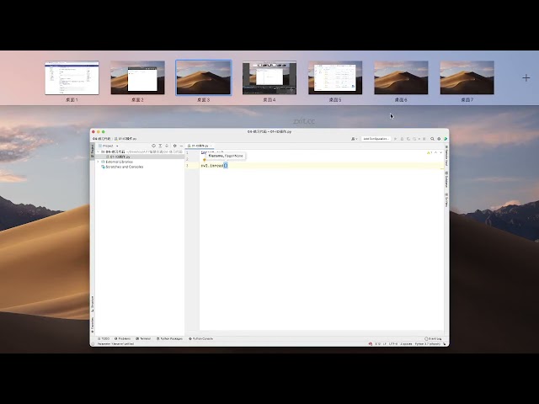Open the Structure side panel
This screenshot has height=404, width=539.
click(x=93, y=300)
